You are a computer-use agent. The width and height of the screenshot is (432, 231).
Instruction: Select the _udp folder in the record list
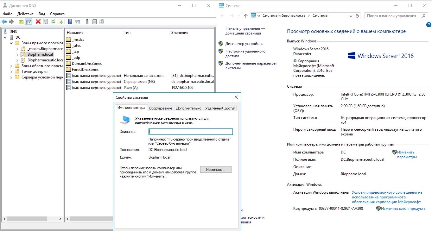pyautogui.click(x=73, y=58)
